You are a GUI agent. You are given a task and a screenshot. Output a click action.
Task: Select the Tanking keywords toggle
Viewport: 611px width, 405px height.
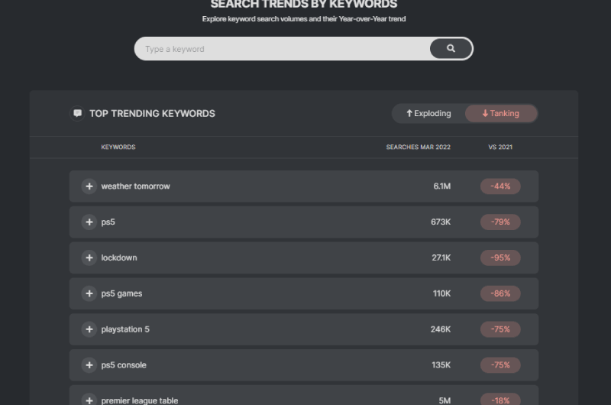click(501, 113)
